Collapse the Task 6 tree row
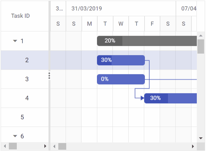The image size is (206, 151). pyautogui.click(x=15, y=136)
